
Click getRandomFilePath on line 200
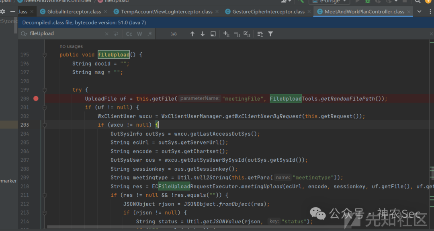click(348, 99)
